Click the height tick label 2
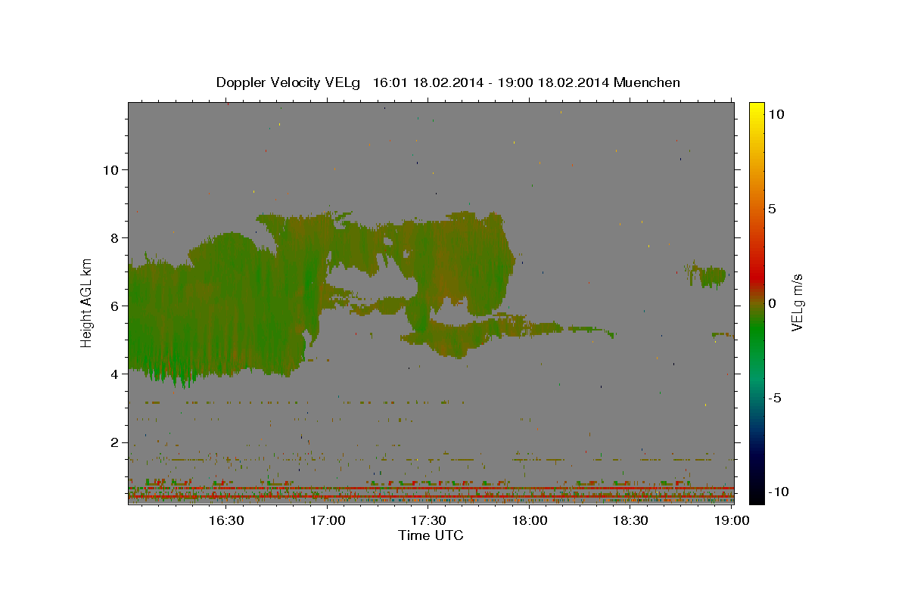Viewport: 908px width, 605px height. pos(113,442)
